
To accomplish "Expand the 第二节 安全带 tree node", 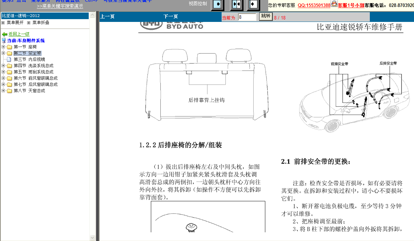I will click(x=3, y=53).
